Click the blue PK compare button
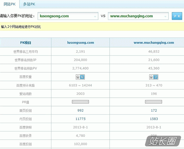 click(177, 16)
